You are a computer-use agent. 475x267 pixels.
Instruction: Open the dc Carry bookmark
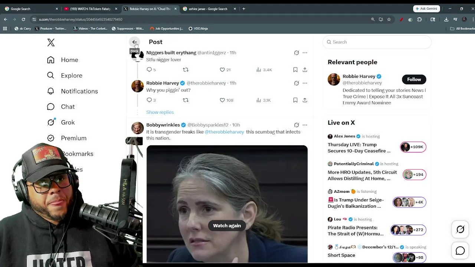[23, 29]
